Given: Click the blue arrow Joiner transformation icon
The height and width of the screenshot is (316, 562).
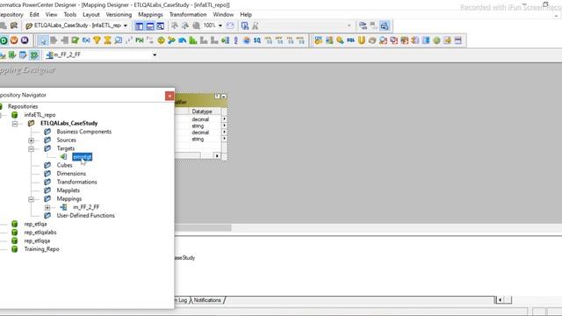Looking at the screenshot, I should [182, 40].
